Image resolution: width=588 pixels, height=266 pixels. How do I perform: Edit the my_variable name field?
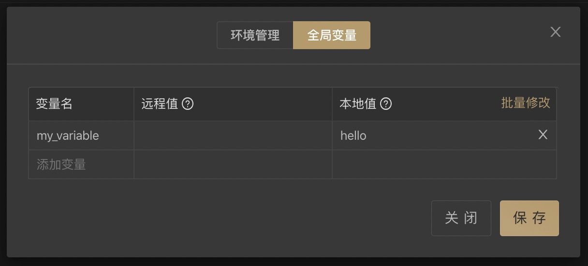pyautogui.click(x=81, y=135)
